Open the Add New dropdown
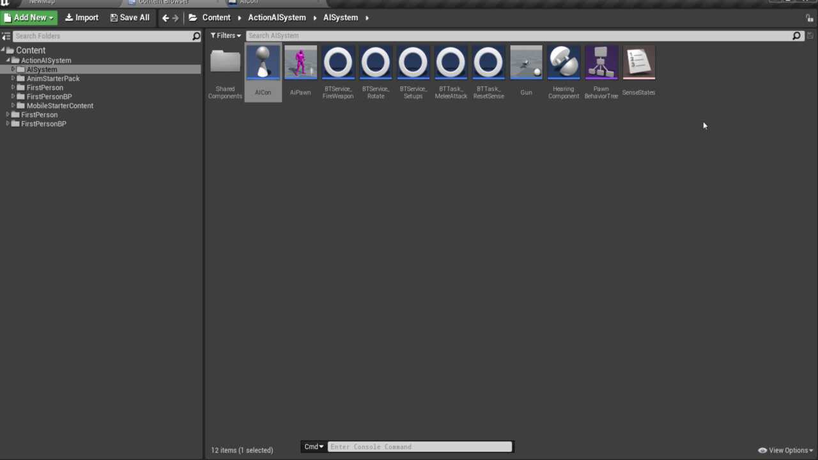Viewport: 818px width, 460px height. click(29, 18)
